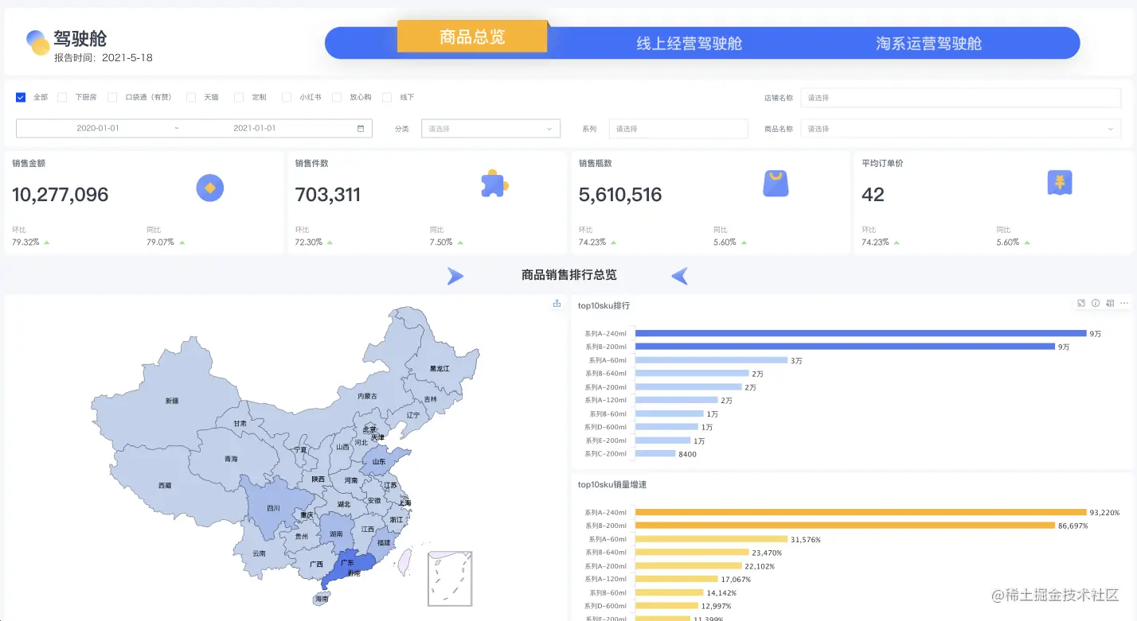Click the 平均订单价 环比 up-trend arrow
1137x621 pixels.
(897, 242)
